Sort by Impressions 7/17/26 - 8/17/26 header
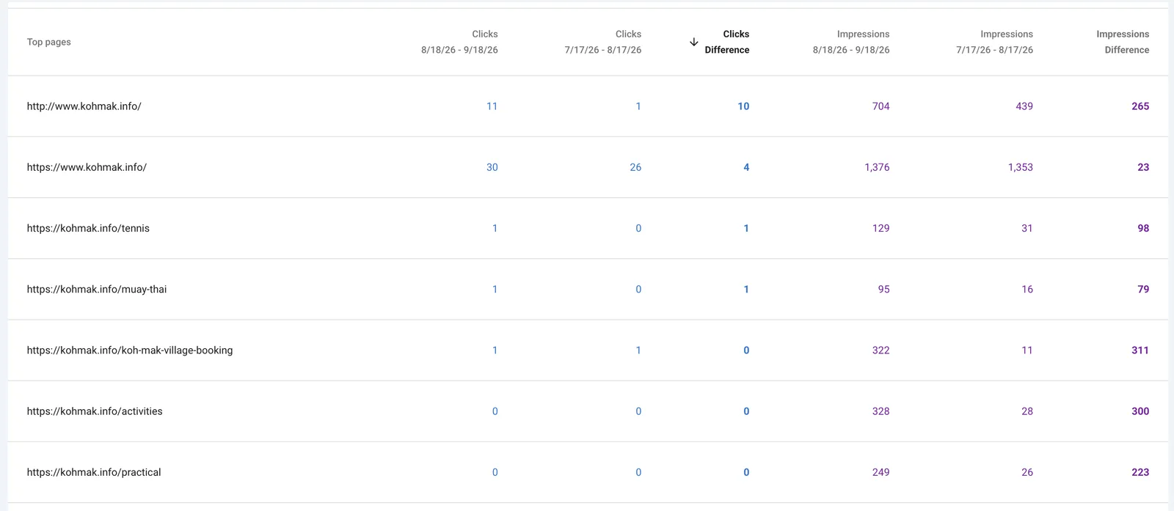This screenshot has width=1174, height=511. point(994,42)
